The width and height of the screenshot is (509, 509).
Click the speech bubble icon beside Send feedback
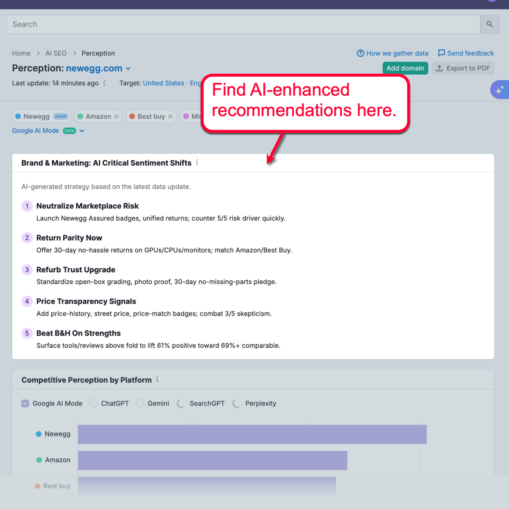tap(442, 53)
